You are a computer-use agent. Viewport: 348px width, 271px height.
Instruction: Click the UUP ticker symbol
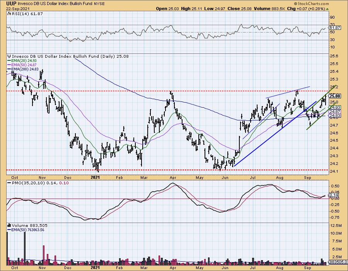point(11,3)
